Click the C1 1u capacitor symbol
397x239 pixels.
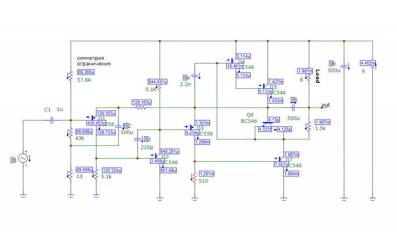click(x=52, y=120)
